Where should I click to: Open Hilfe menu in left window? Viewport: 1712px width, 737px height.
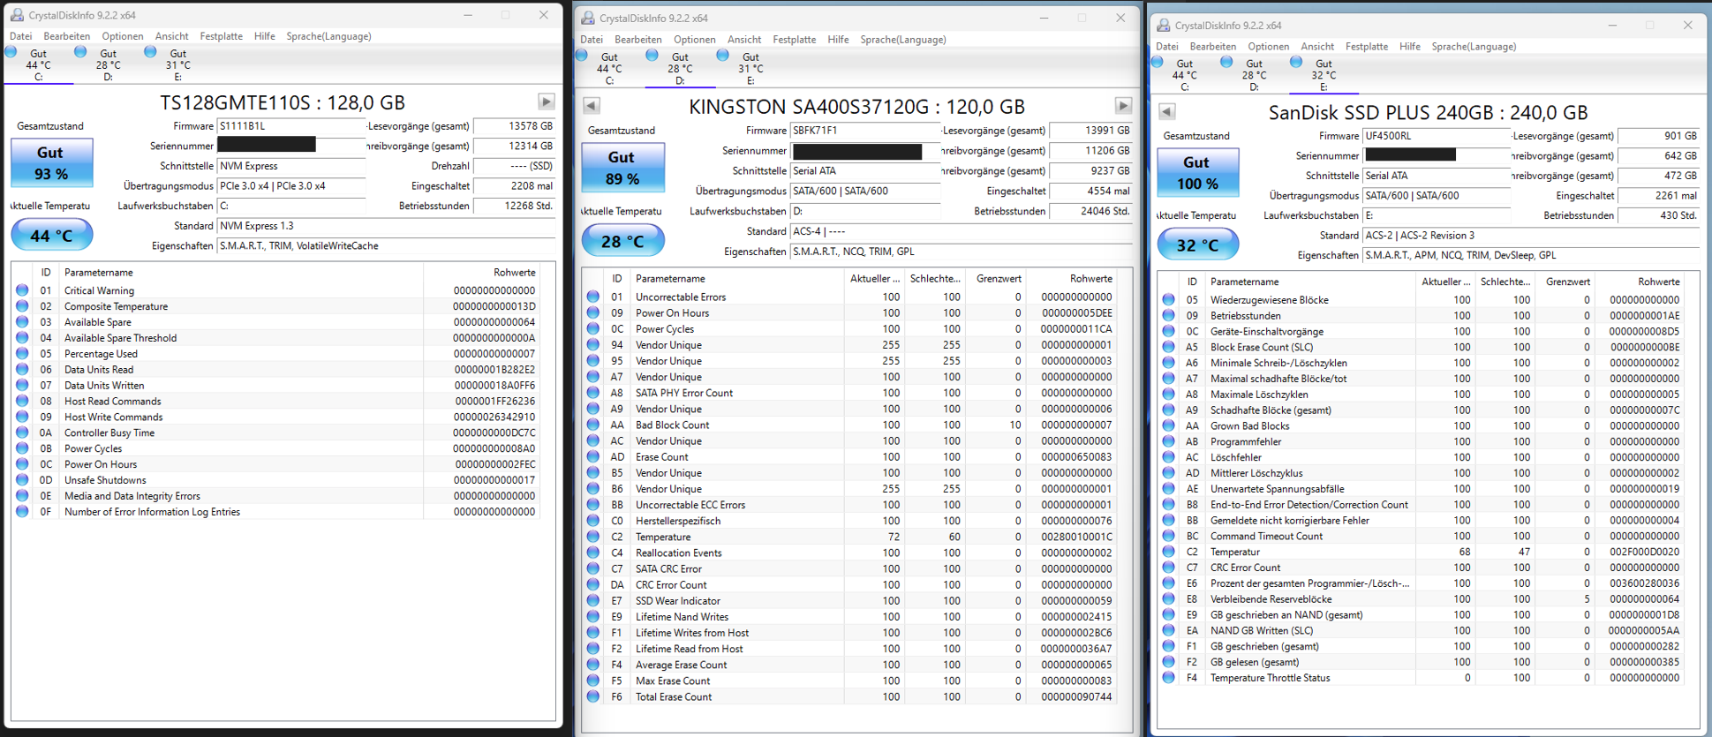coord(264,36)
